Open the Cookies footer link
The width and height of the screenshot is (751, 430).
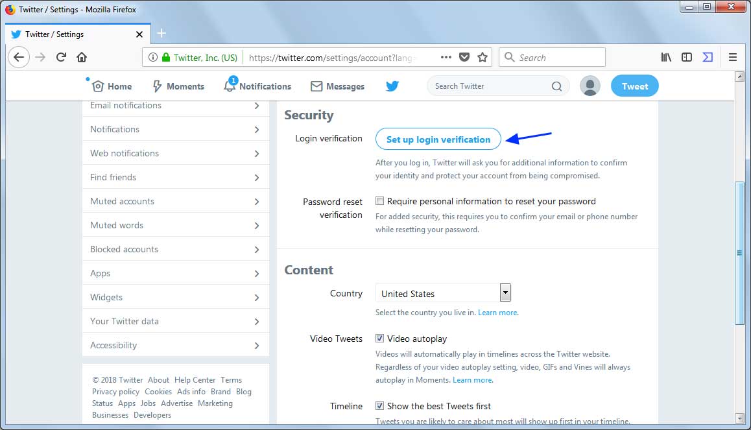pos(158,391)
